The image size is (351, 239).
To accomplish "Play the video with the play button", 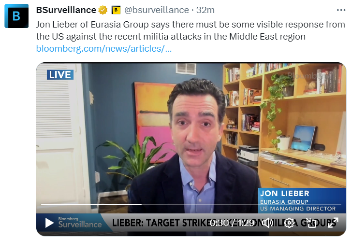I will point(49,223).
